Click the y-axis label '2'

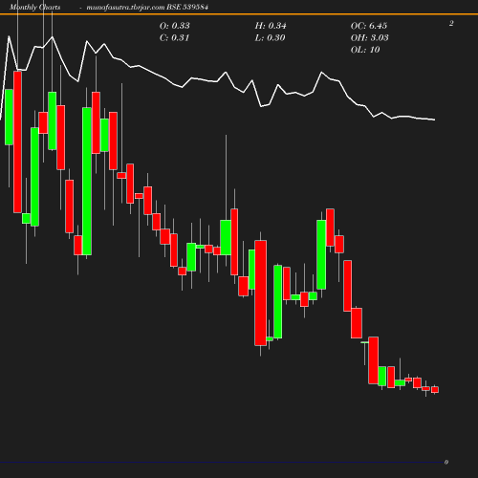coord(451,23)
